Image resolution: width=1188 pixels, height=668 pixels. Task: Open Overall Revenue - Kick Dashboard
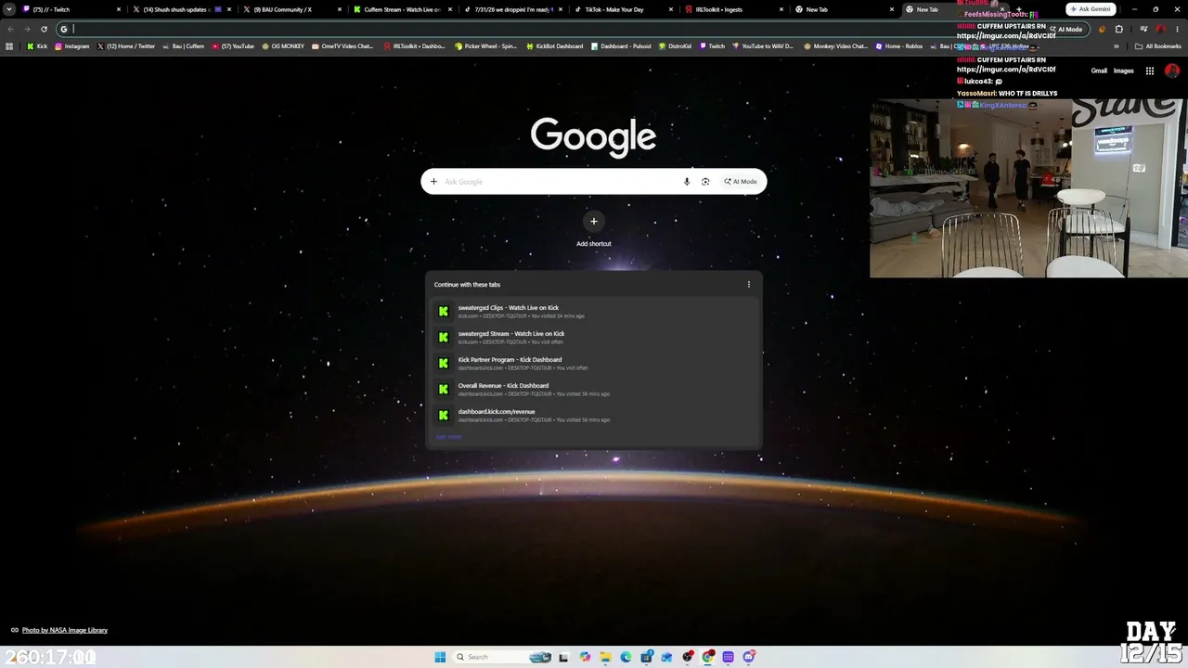(594, 390)
